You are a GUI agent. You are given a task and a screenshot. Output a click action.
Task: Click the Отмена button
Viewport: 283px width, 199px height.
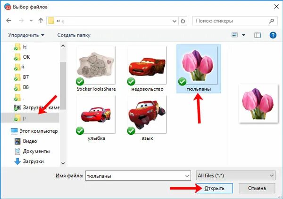pyautogui.click(x=257, y=188)
